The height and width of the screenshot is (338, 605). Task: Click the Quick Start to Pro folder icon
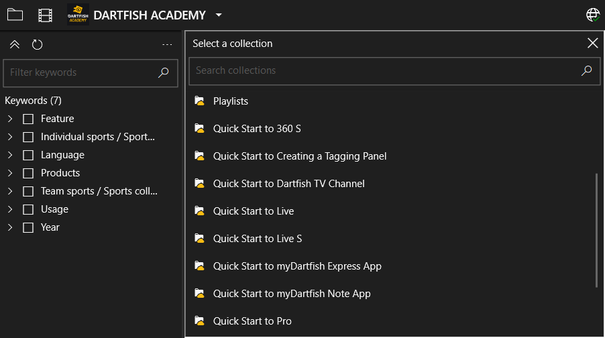[199, 321]
